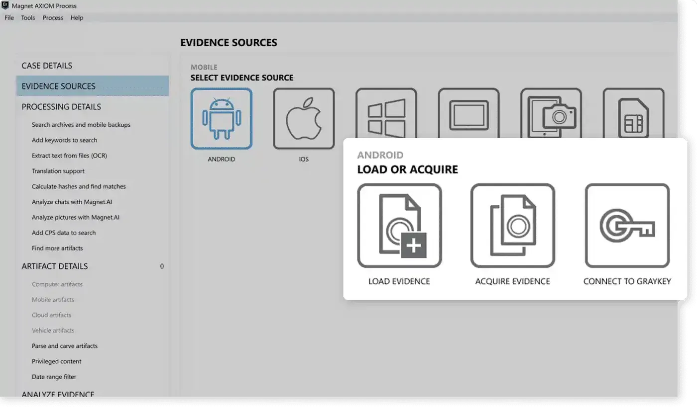Click the Acquire Evidence icon
697x407 pixels.
(x=513, y=226)
